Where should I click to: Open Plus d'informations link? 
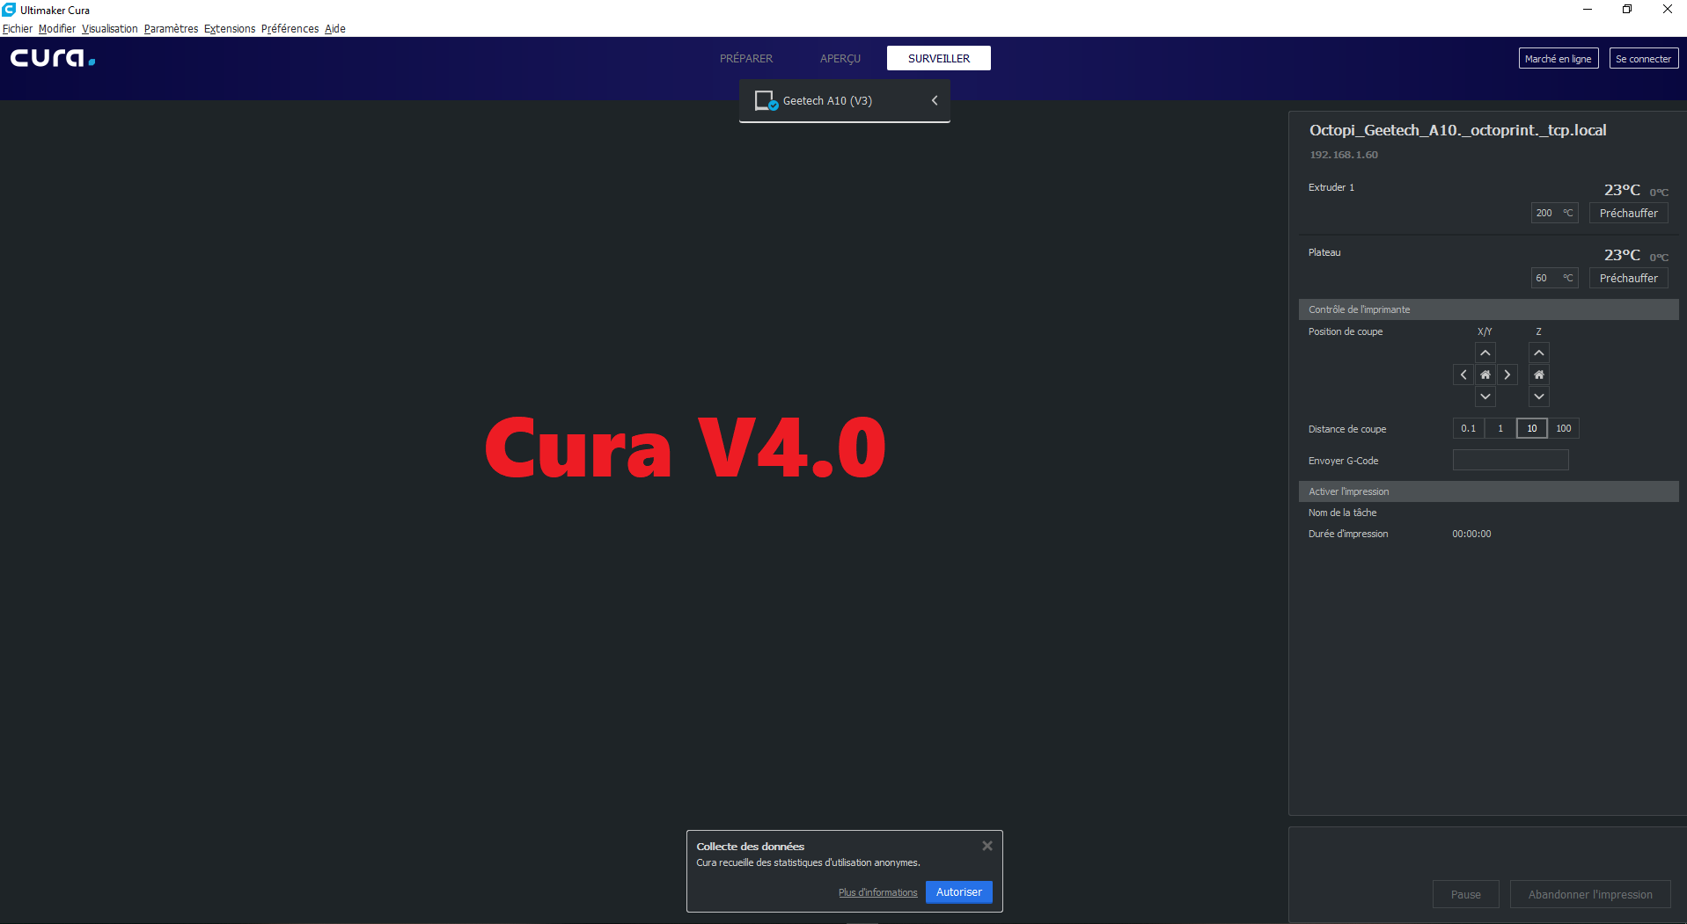(x=877, y=892)
